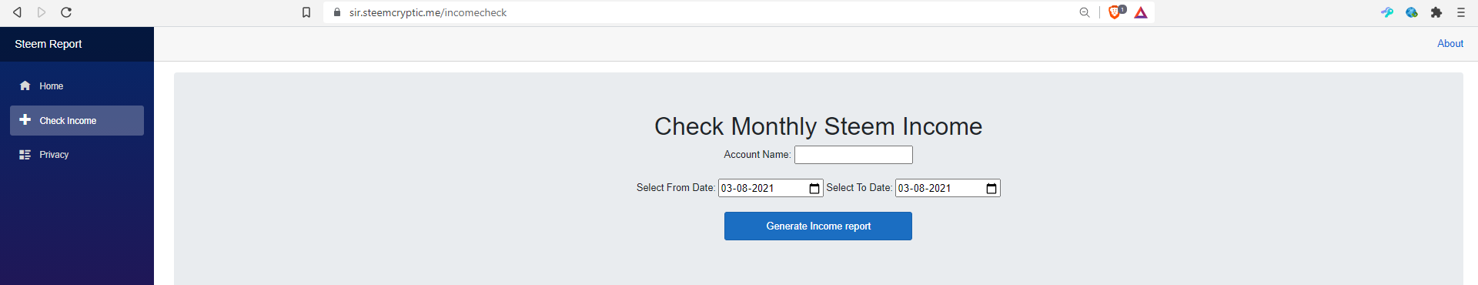Open the Home sidebar menu item
The height and width of the screenshot is (285, 1478).
click(77, 86)
